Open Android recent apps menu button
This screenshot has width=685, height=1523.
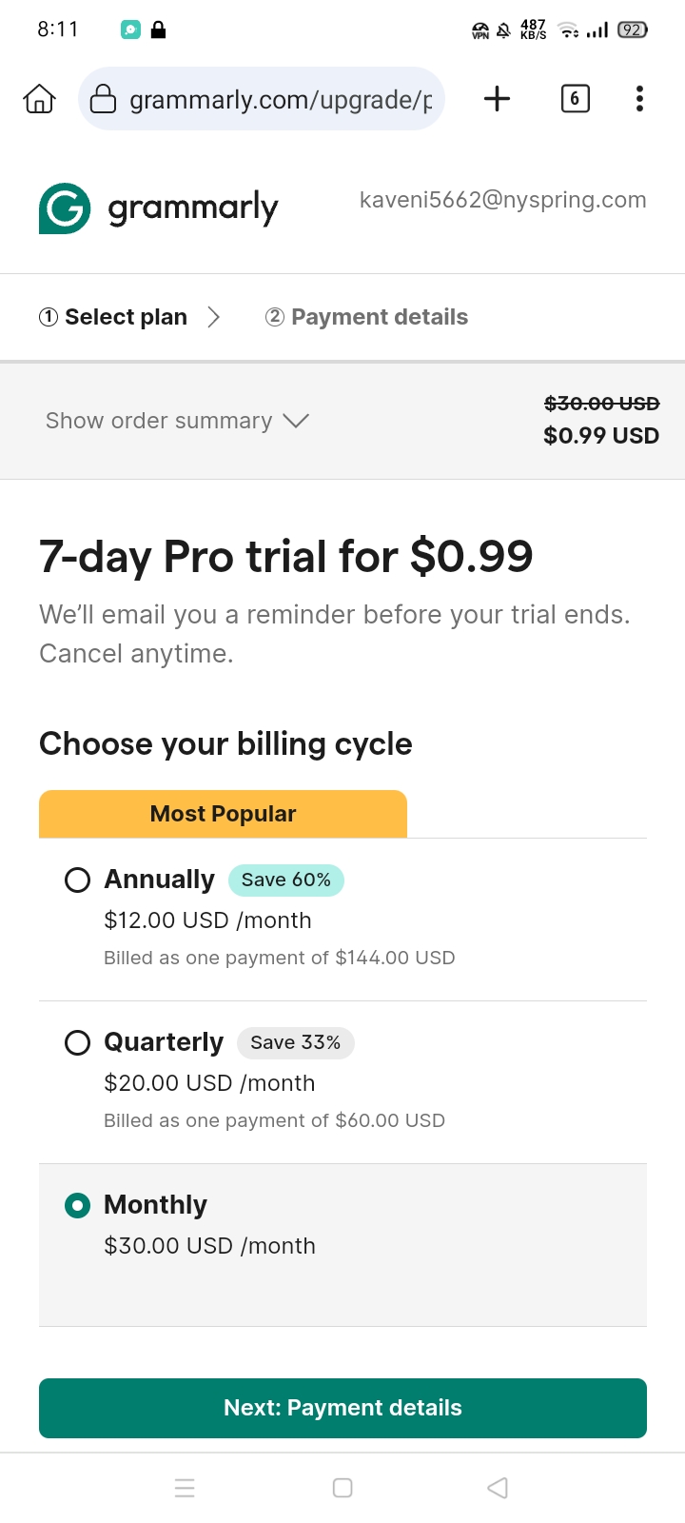click(x=185, y=1488)
